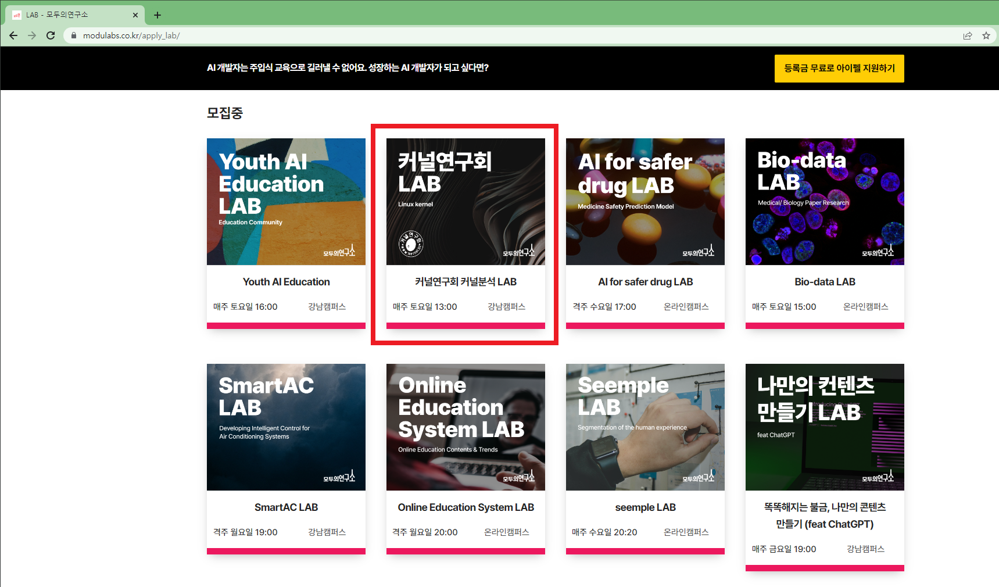This screenshot has height=587, width=999.
Task: Open the Bio-data LAB thumbnail image
Action: pos(825,202)
